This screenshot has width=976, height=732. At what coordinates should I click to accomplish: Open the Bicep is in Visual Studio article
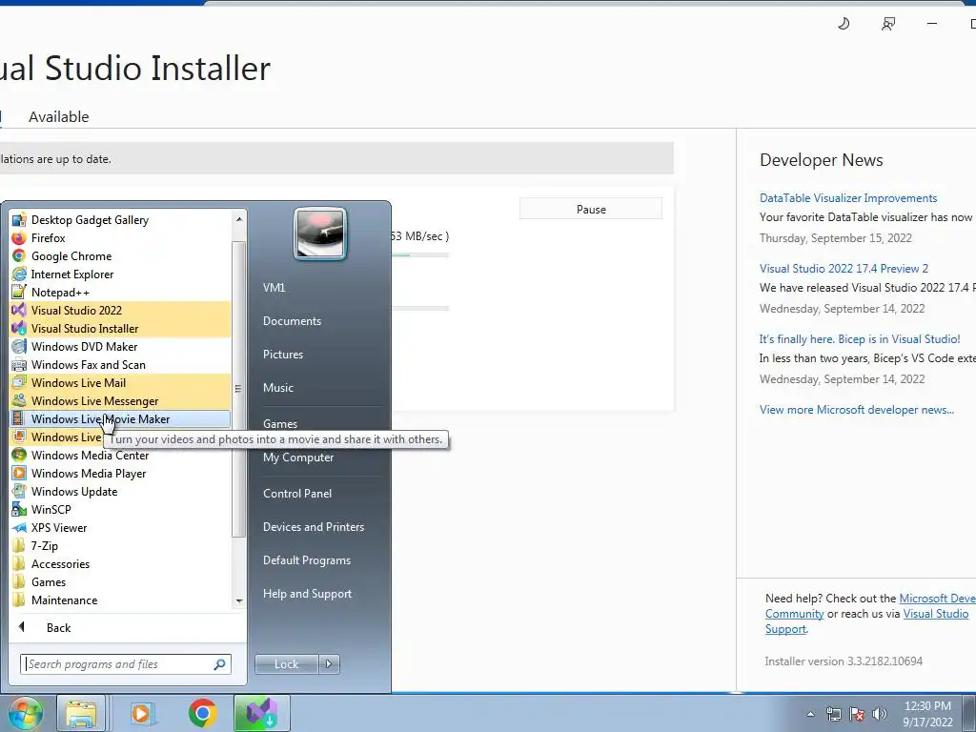coord(859,339)
